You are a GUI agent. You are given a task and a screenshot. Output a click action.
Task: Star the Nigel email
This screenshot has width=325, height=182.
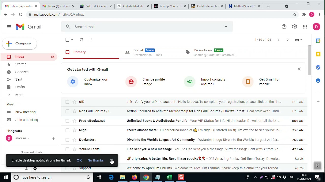pos(74,130)
